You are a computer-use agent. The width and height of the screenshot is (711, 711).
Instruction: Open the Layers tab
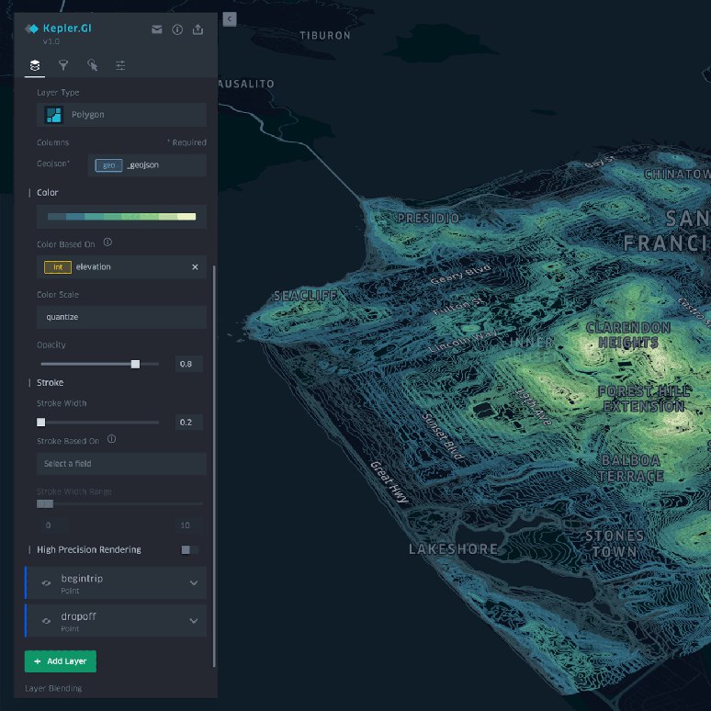[35, 65]
